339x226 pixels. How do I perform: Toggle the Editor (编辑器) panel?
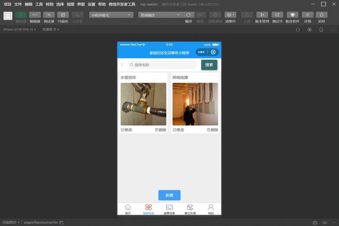[35, 15]
